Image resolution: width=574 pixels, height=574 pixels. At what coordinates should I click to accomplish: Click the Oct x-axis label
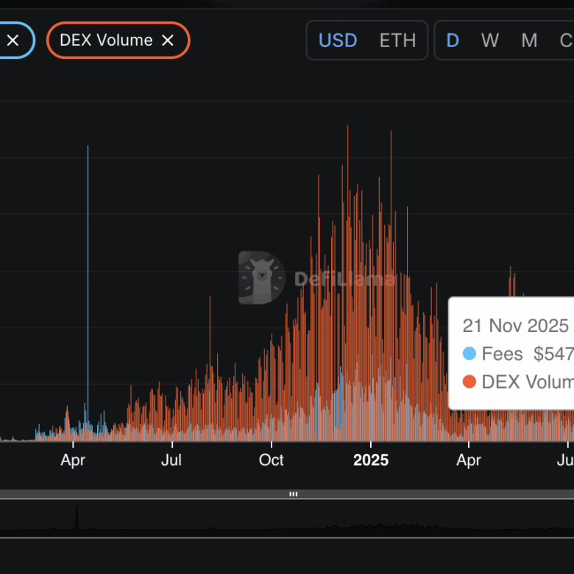pos(272,461)
